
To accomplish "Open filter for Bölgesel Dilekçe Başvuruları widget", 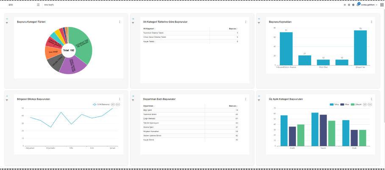I will 7,100.
